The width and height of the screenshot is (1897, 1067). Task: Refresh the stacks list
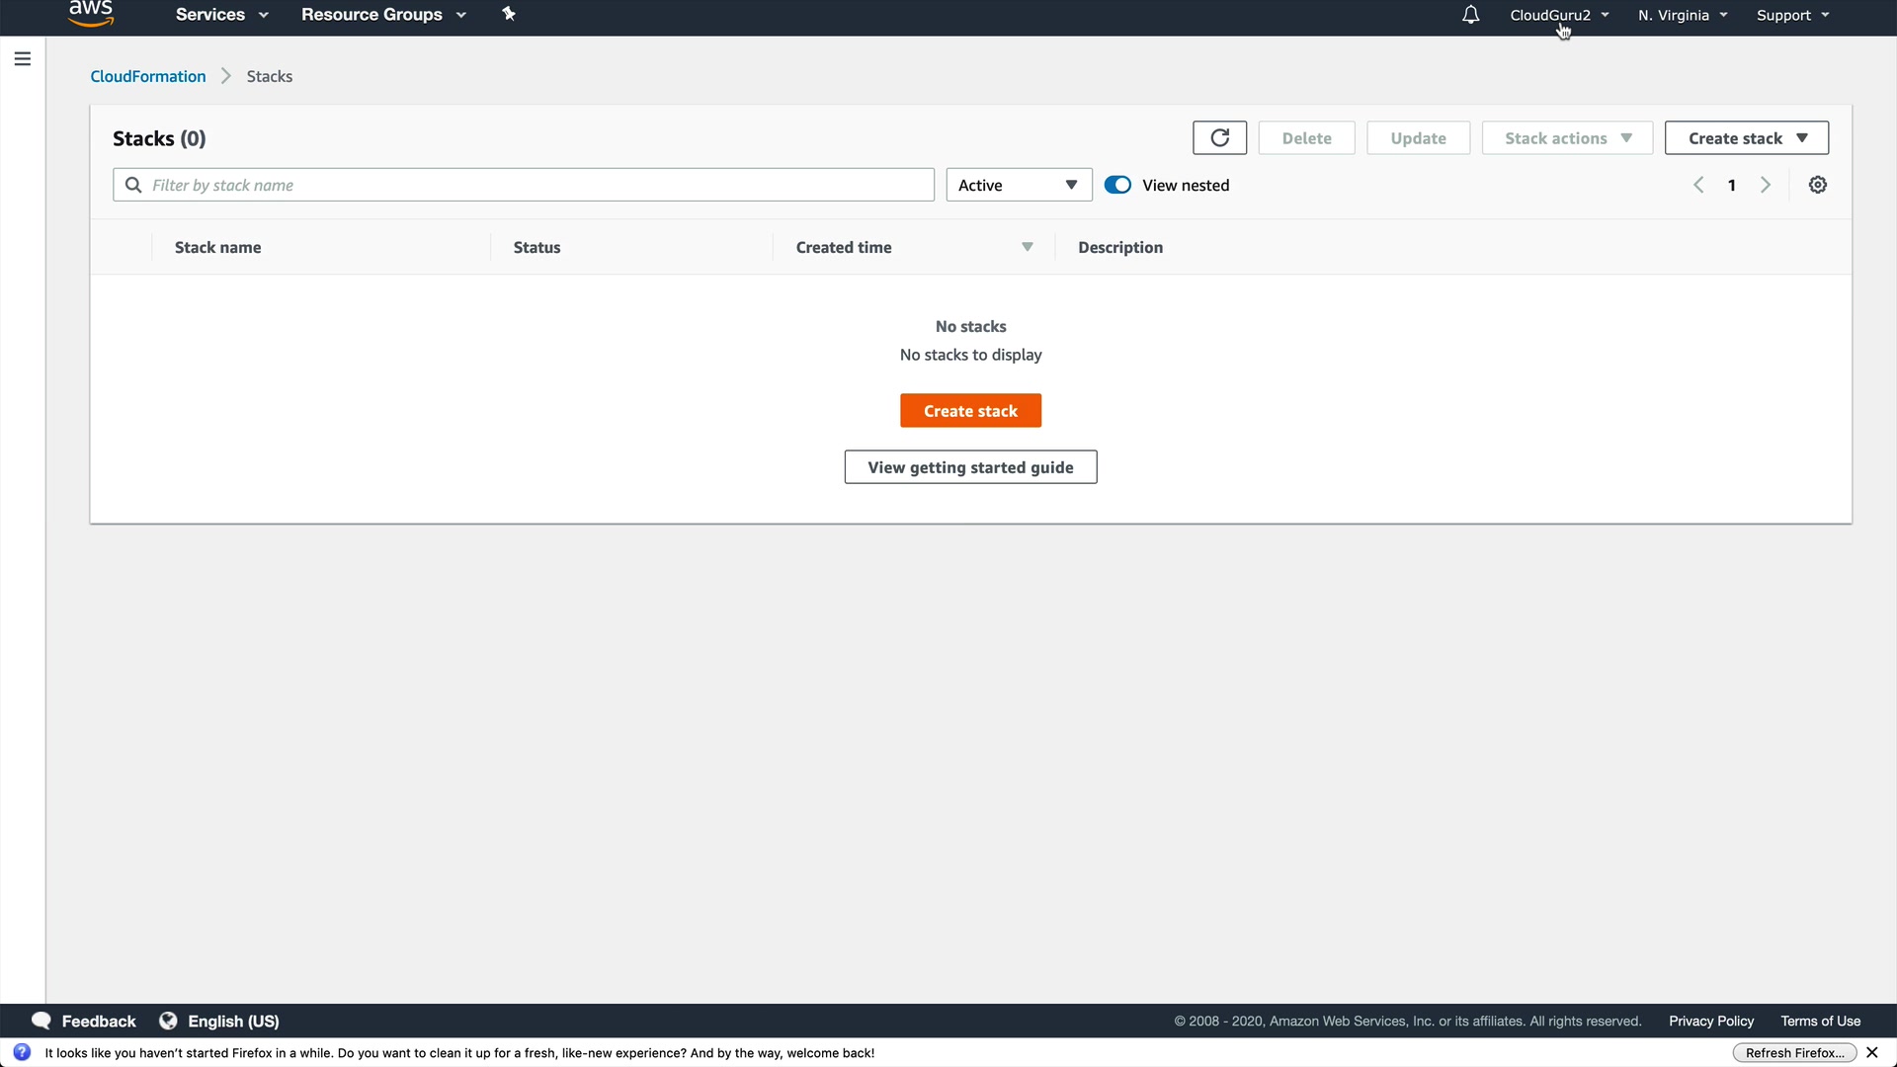(1219, 138)
